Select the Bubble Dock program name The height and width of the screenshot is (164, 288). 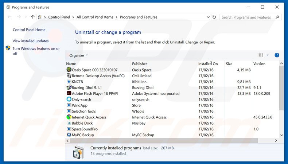click(x=82, y=123)
